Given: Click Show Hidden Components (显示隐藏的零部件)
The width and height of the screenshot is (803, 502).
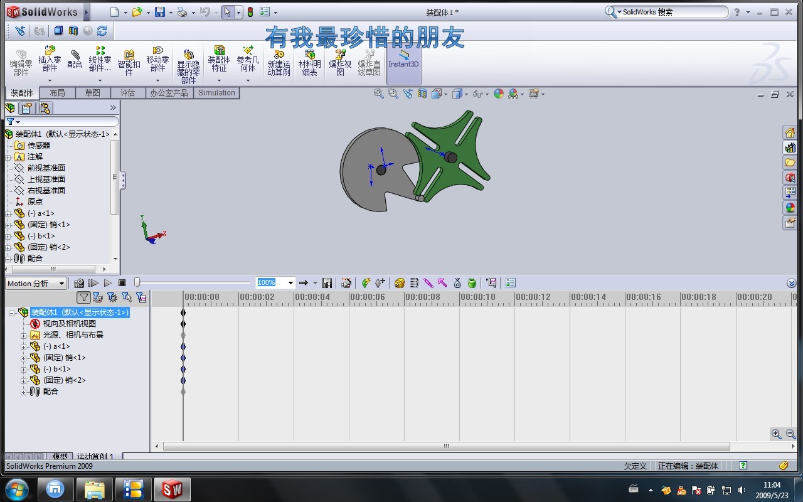Looking at the screenshot, I should 188,67.
